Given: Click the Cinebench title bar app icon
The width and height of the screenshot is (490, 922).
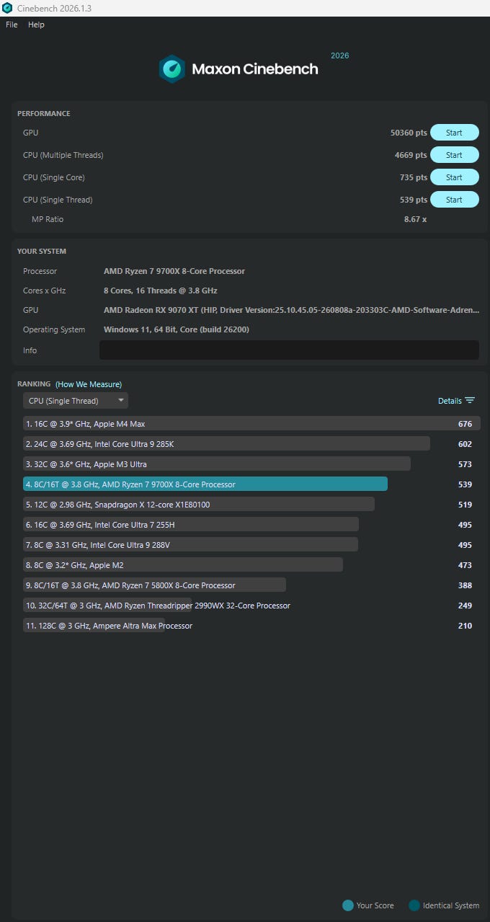Looking at the screenshot, I should 7,8.
